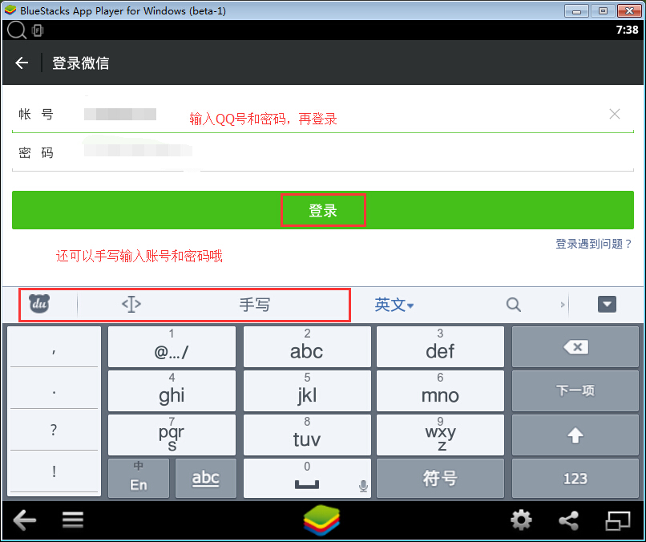This screenshot has width=646, height=542.
Task: Clear the account field with X icon
Action: tap(615, 114)
